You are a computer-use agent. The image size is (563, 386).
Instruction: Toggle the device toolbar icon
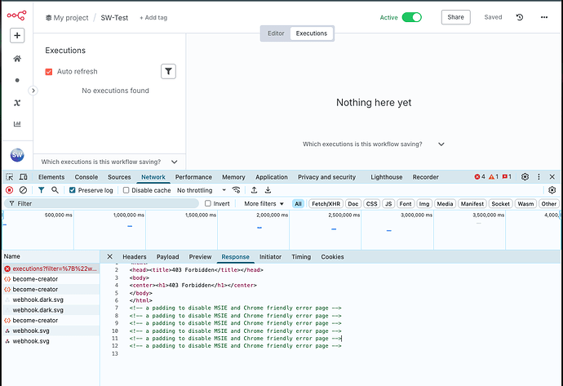pos(24,176)
